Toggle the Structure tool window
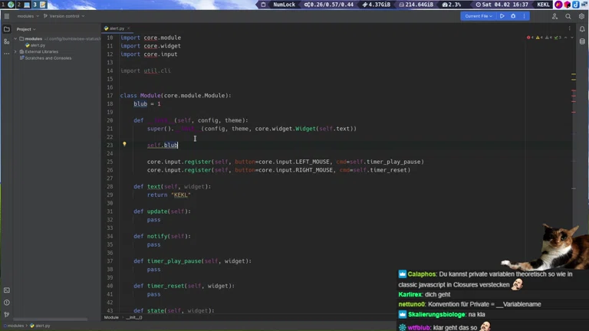Viewport: 589px width, 331px height. tap(7, 42)
